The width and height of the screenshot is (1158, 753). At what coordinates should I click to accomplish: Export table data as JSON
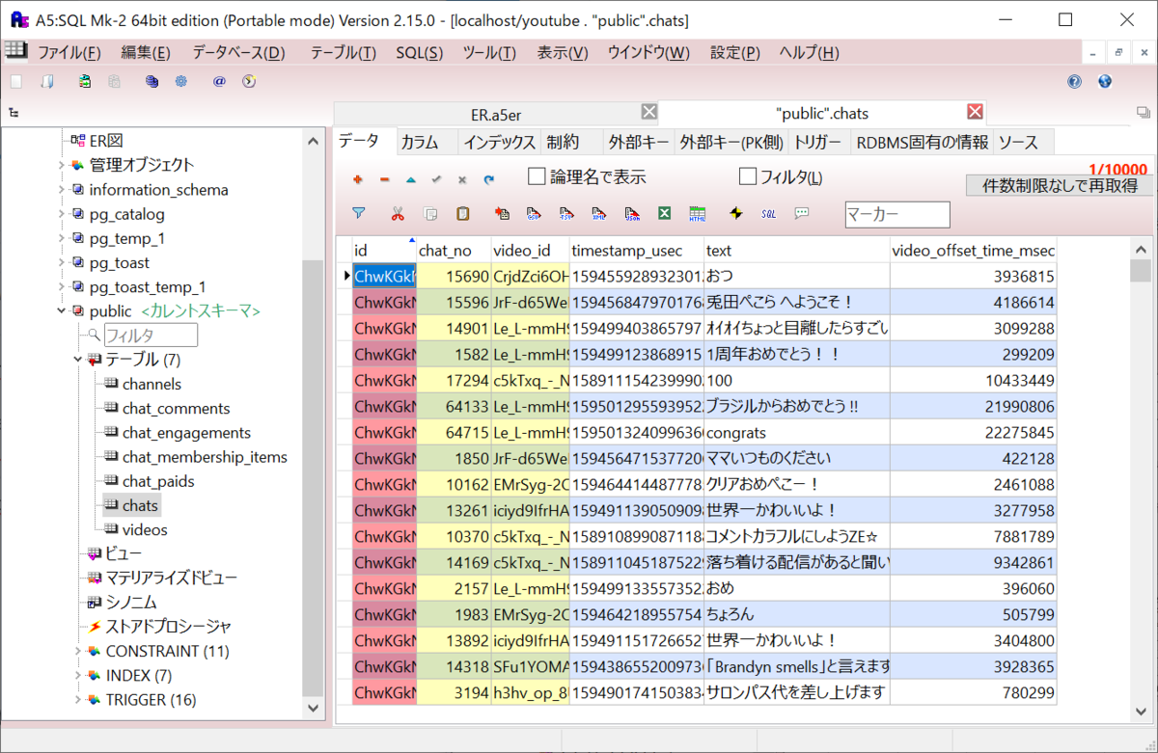(633, 214)
